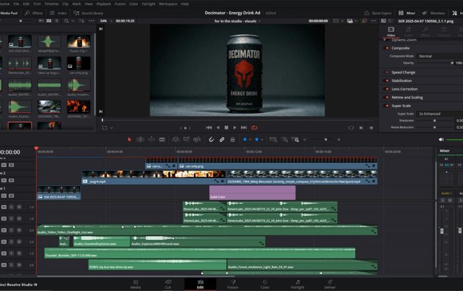Open the flag color dropdown arrow
The height and width of the screenshot is (291, 463).
click(x=250, y=140)
